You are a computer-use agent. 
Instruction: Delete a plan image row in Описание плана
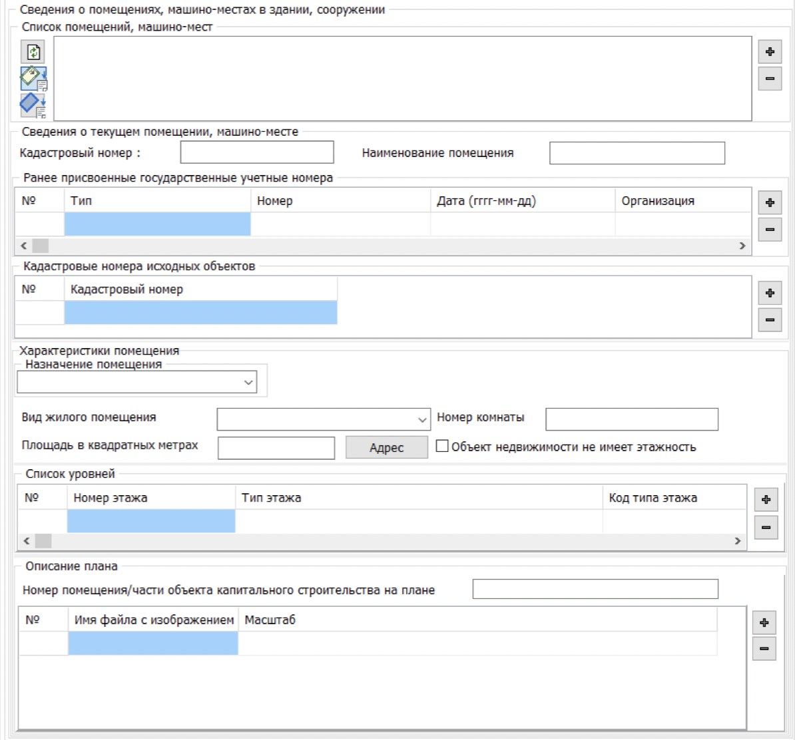[x=764, y=648]
